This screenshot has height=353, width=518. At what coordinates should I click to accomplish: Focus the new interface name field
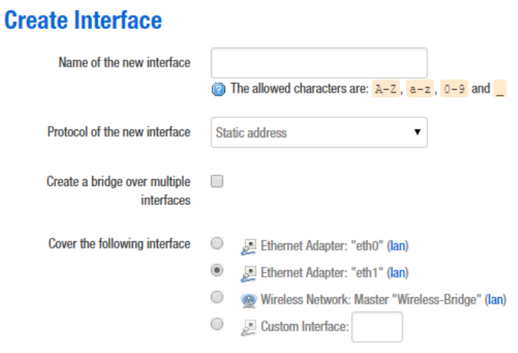319,63
